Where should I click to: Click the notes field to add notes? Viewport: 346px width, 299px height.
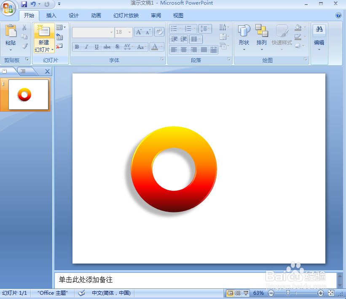(196, 280)
